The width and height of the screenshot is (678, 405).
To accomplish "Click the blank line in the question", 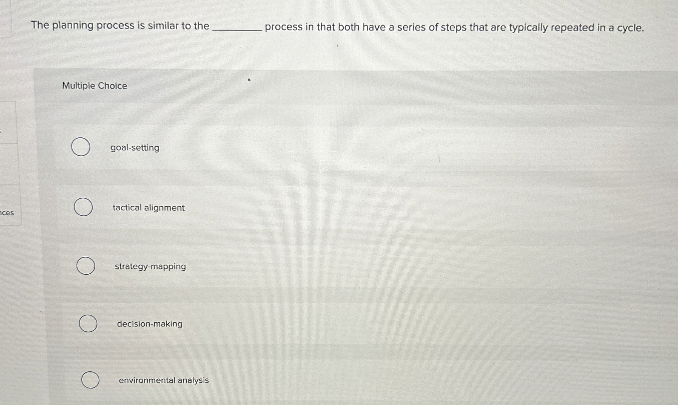I will point(237,29).
